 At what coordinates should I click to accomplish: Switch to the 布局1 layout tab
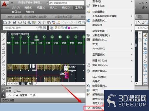32,84
